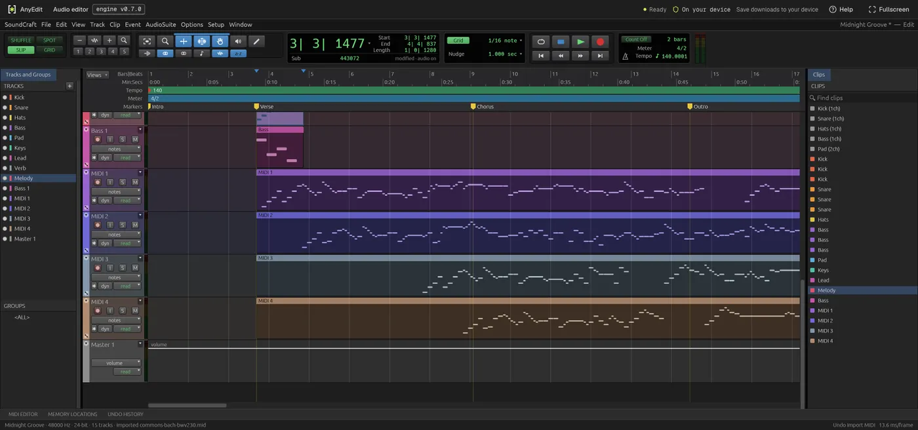Select the Trim tool with plus cursor

point(184,41)
